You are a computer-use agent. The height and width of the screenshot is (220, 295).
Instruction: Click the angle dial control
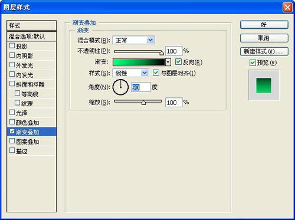point(120,87)
